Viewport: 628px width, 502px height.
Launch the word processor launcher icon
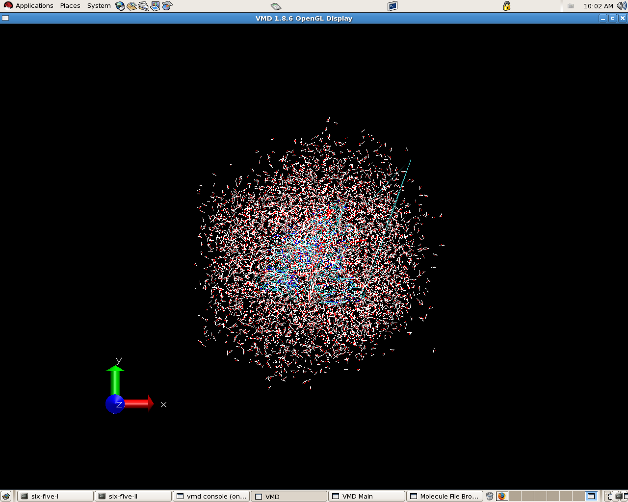point(143,6)
